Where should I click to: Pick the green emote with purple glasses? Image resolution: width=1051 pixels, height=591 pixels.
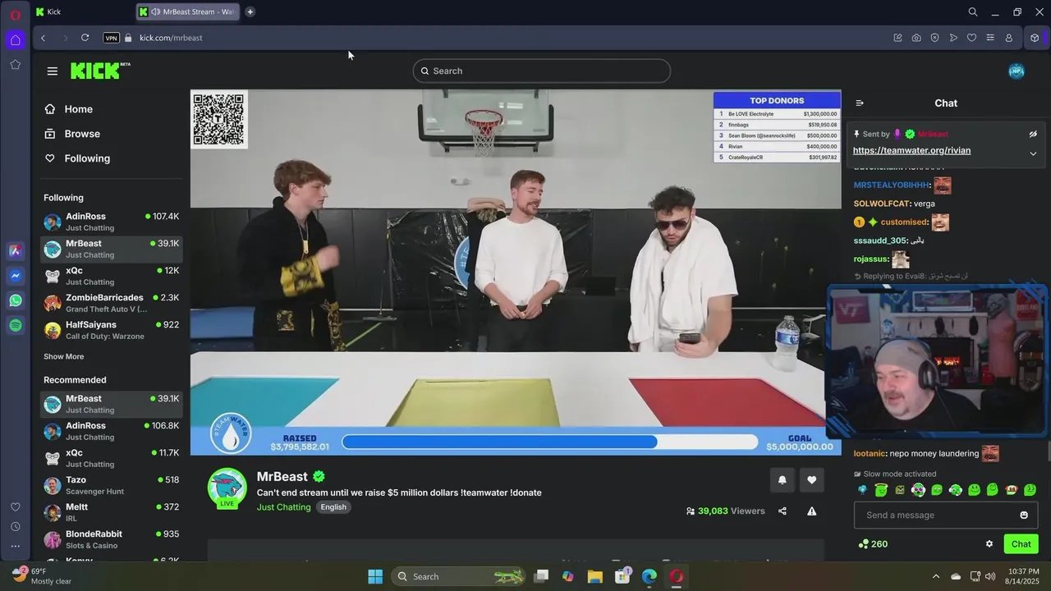(x=918, y=490)
